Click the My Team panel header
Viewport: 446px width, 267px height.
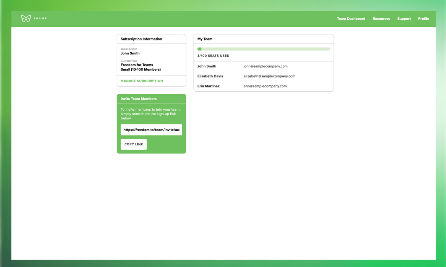point(263,39)
